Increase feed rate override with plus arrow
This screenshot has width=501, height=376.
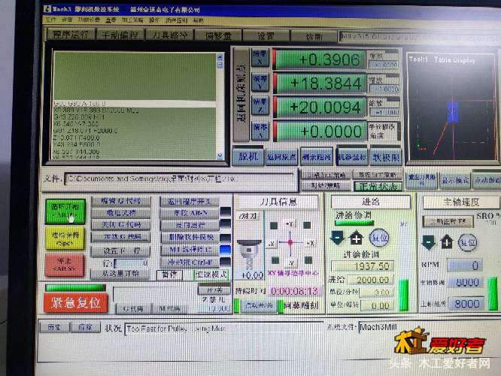(x=357, y=238)
